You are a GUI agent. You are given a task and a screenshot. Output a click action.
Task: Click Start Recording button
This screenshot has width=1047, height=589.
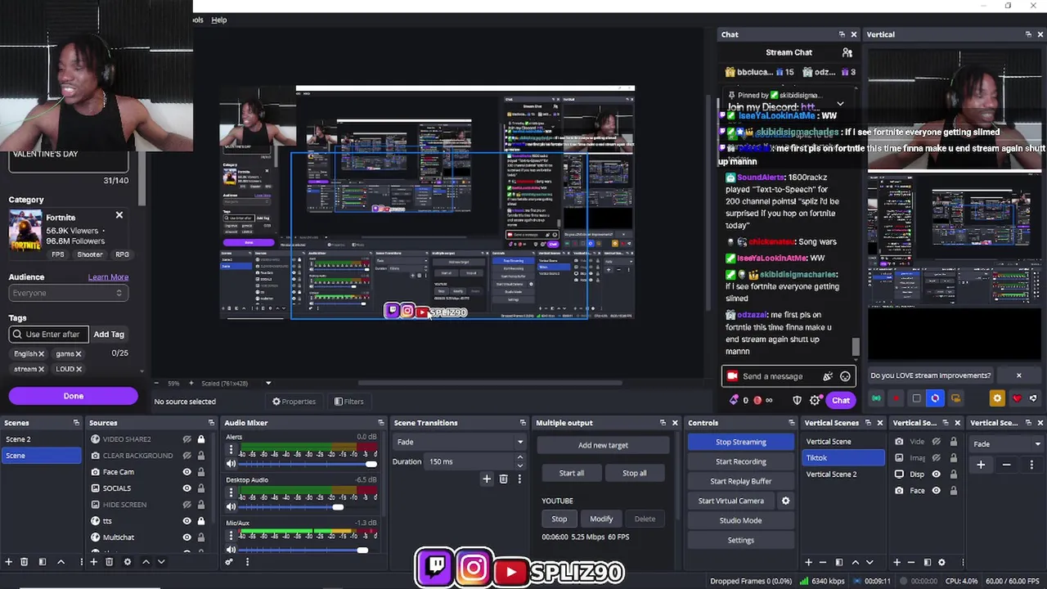pos(740,461)
